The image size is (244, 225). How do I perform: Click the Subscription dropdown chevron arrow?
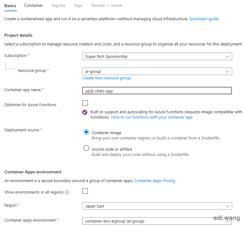pos(227,57)
